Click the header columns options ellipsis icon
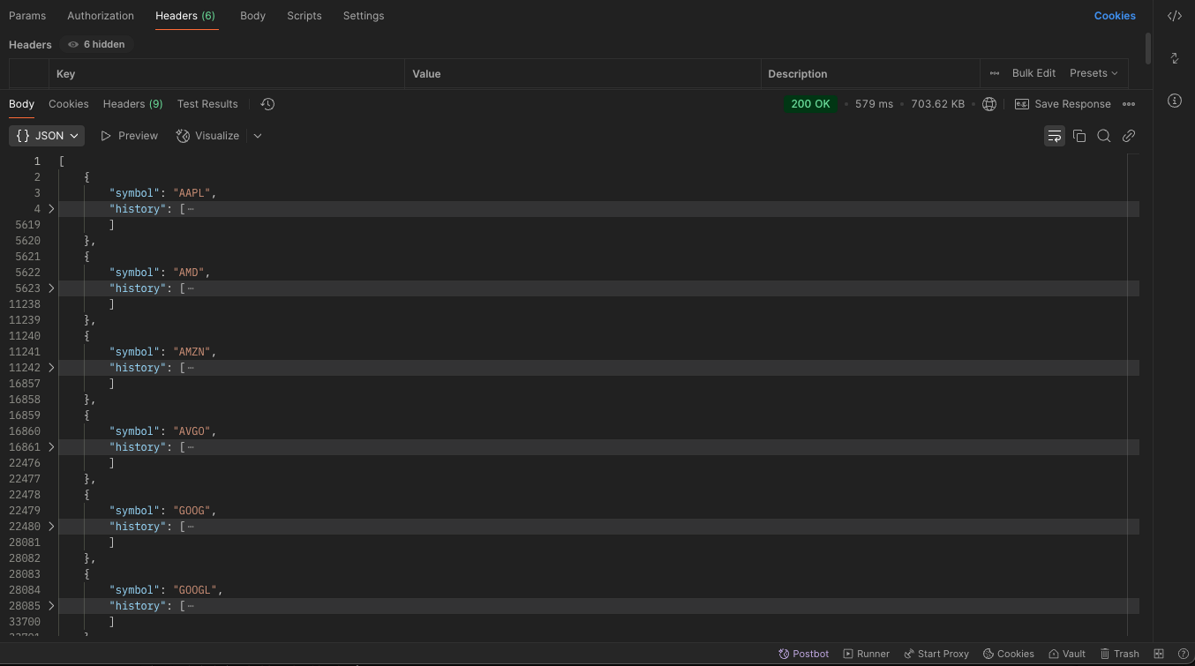The image size is (1195, 666). click(995, 73)
